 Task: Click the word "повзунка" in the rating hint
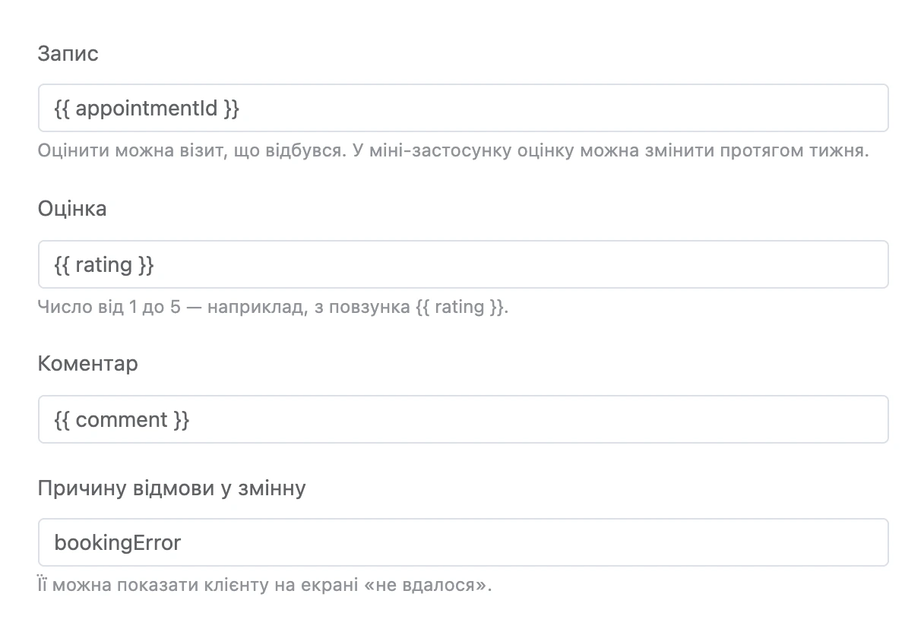(x=375, y=307)
